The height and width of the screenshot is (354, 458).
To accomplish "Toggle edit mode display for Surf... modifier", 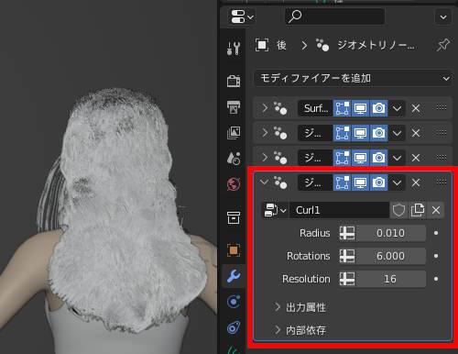I will [342, 108].
